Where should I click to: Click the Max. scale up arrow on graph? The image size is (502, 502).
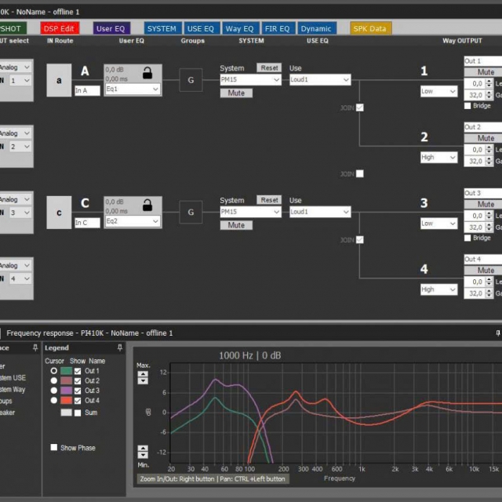pos(143,374)
